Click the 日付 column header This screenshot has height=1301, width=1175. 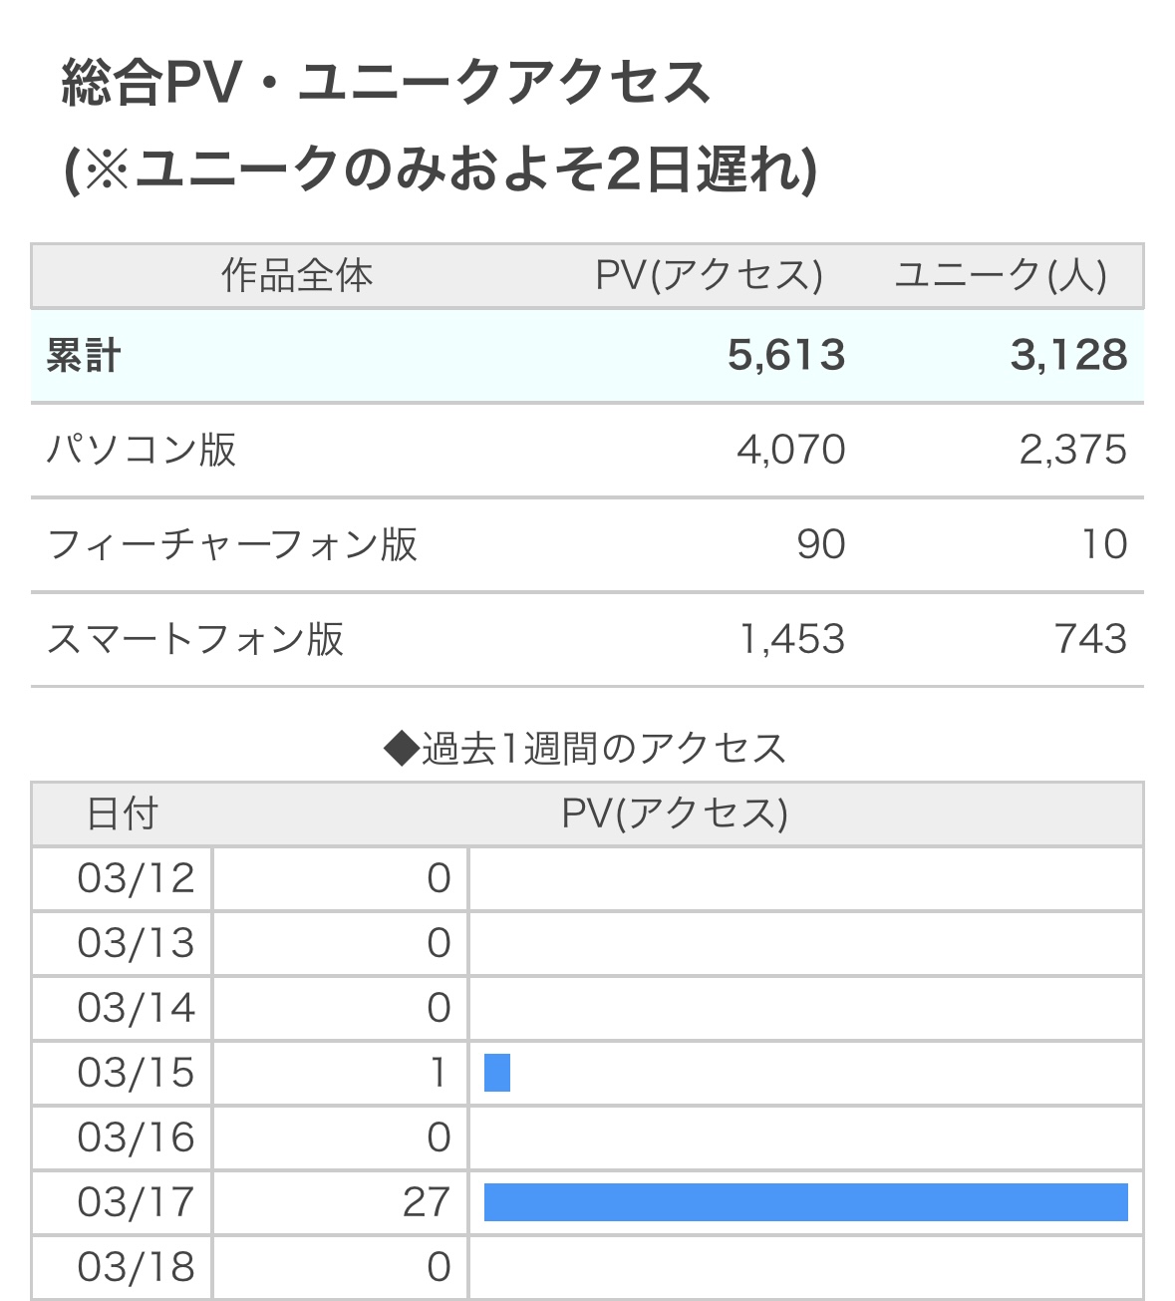[123, 814]
